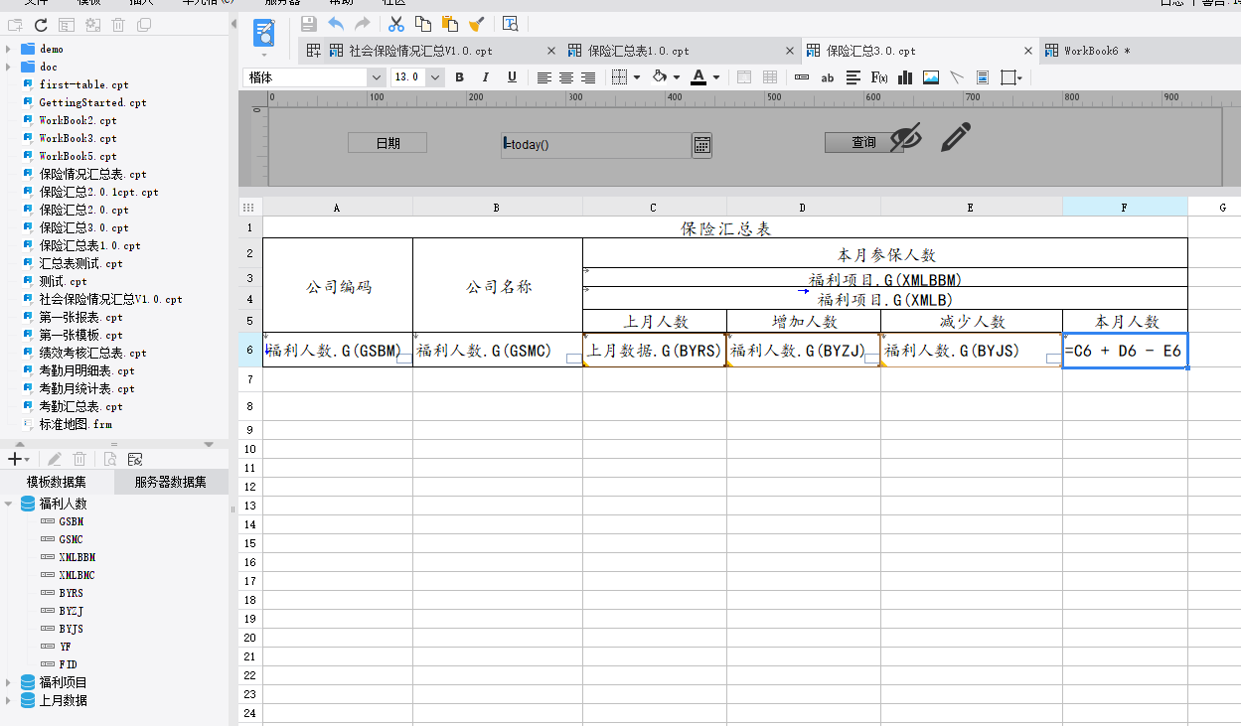This screenshot has height=726, width=1241.
Task: Select the 福利人数.G(GSMC) cell
Action: pyautogui.click(x=498, y=351)
